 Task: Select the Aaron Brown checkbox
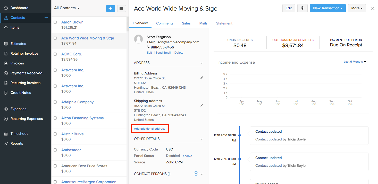click(55, 22)
